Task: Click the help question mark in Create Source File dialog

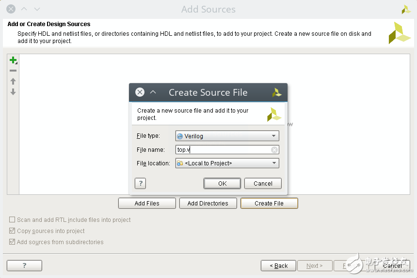Action: point(140,183)
